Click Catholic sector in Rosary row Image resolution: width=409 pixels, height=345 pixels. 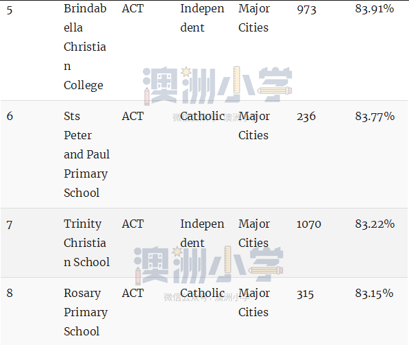202,293
